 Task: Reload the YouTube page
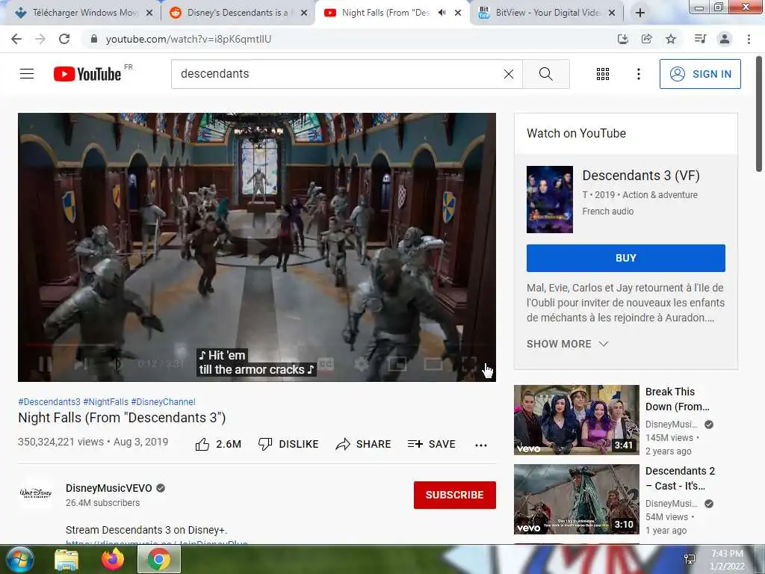coord(64,39)
